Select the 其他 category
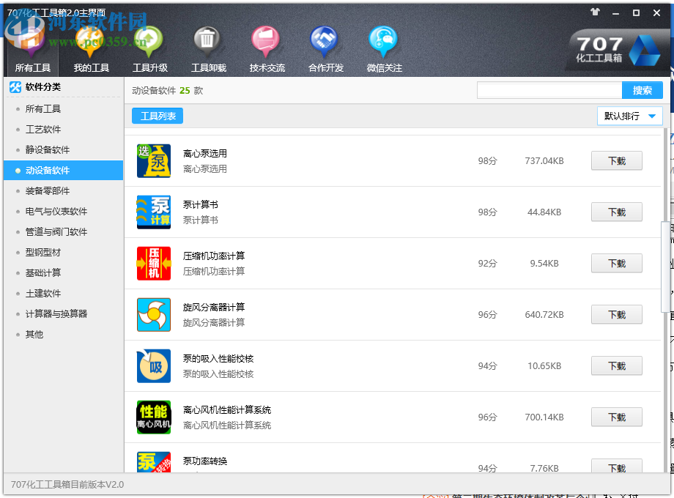This screenshot has height=498, width=674. [63, 334]
